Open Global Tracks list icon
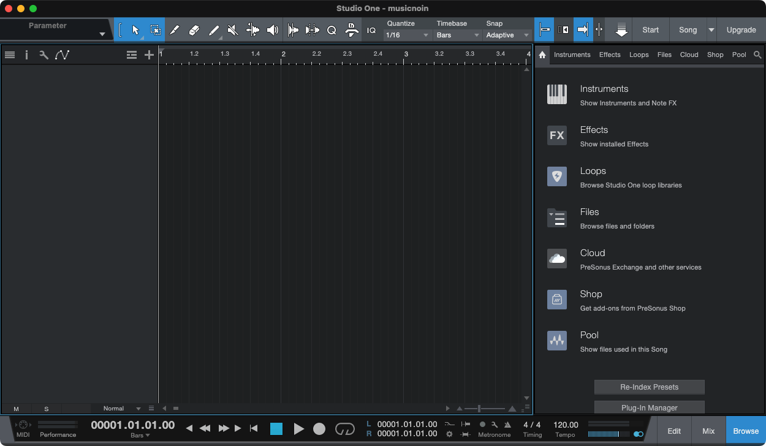 (x=132, y=55)
